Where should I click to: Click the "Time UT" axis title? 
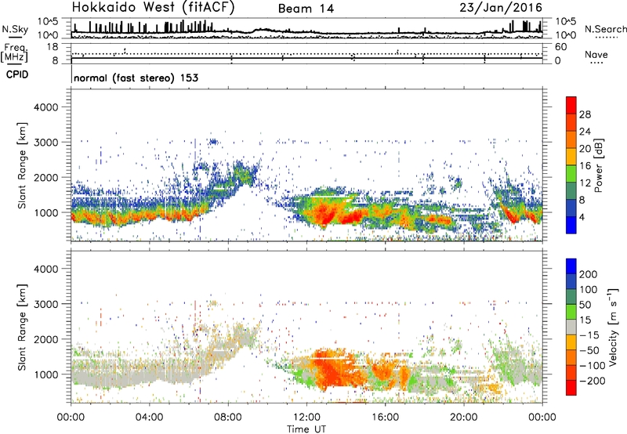pyautogui.click(x=306, y=429)
